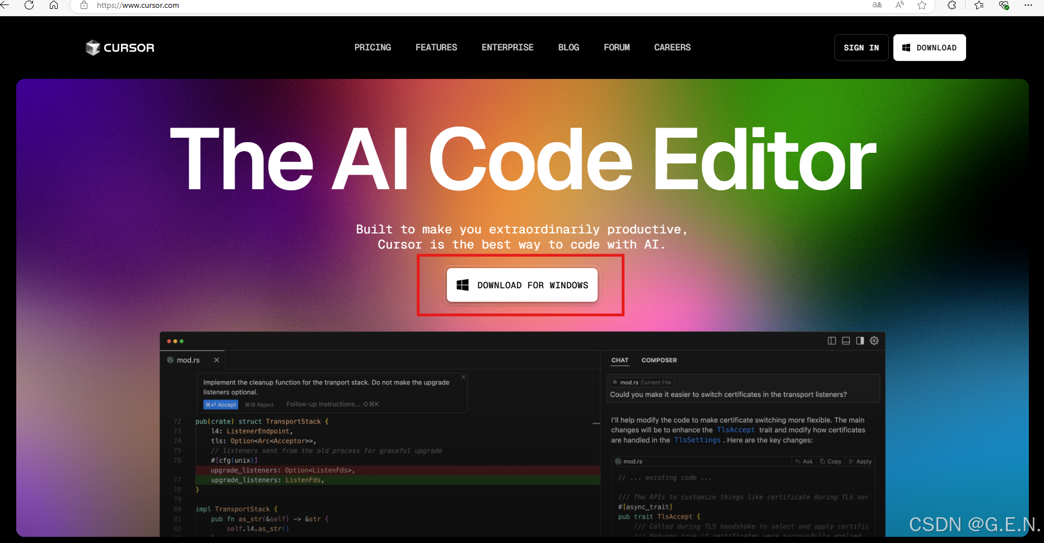Click the Sign In button

tap(861, 48)
